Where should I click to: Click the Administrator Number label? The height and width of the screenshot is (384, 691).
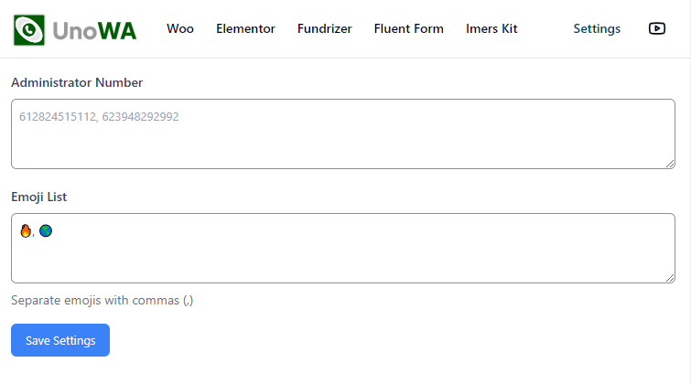[77, 83]
